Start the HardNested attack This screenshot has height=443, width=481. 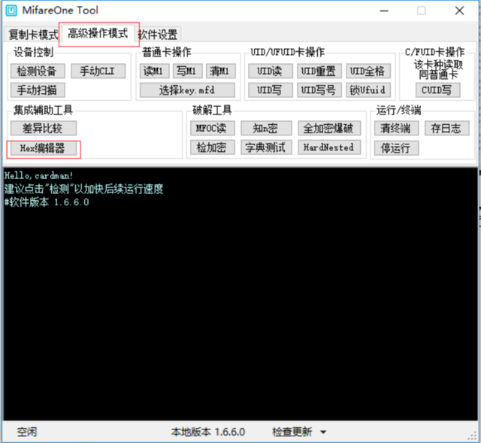329,147
